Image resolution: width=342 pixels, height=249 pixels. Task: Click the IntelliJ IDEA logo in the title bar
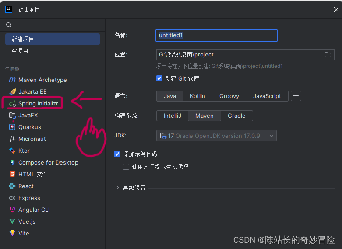pyautogui.click(x=9, y=9)
